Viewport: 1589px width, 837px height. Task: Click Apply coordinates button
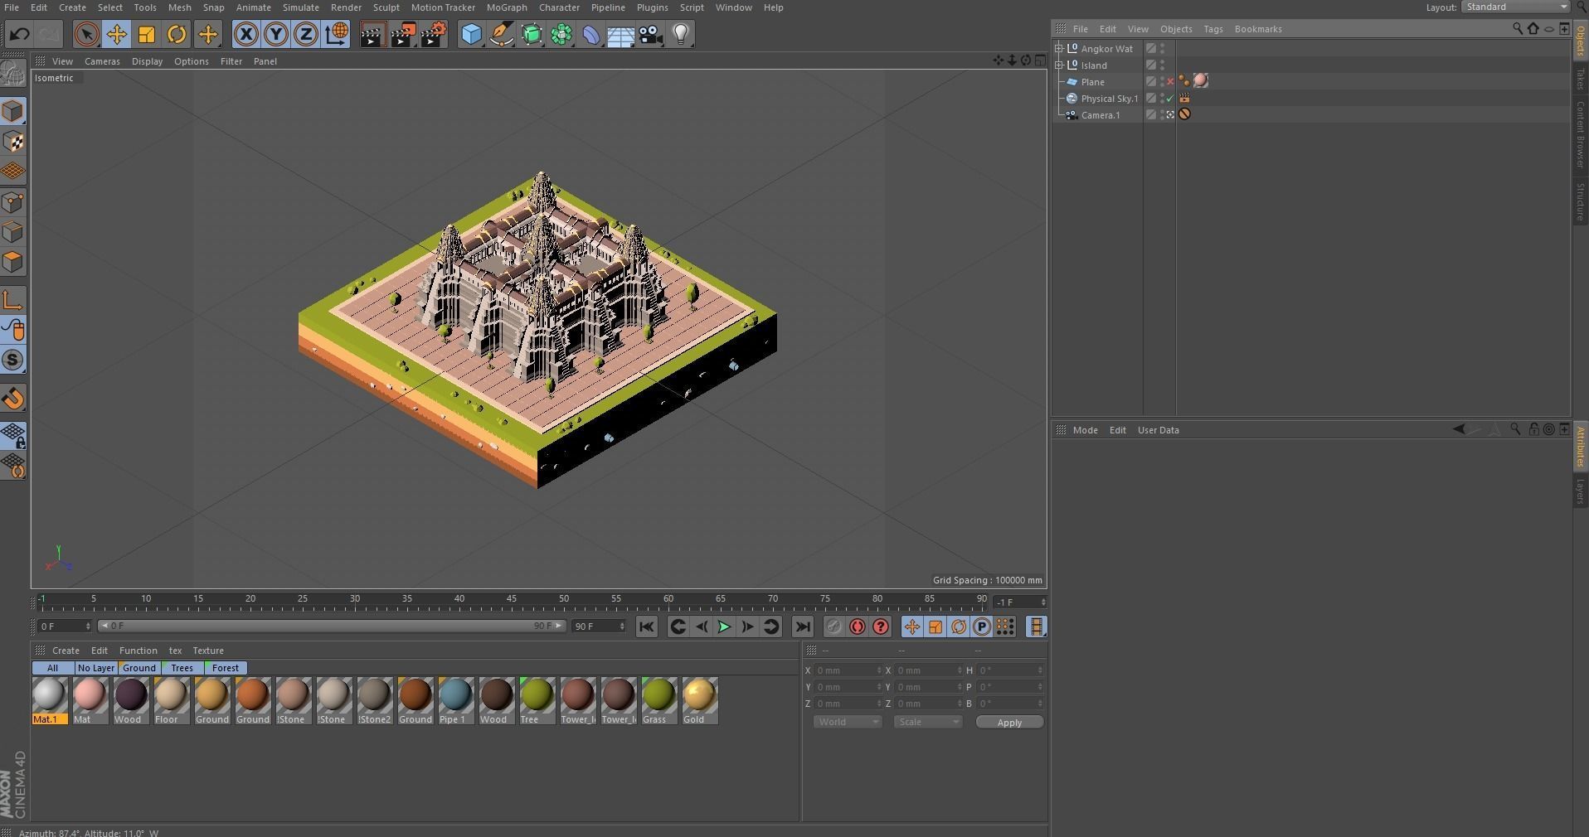coord(1009,723)
